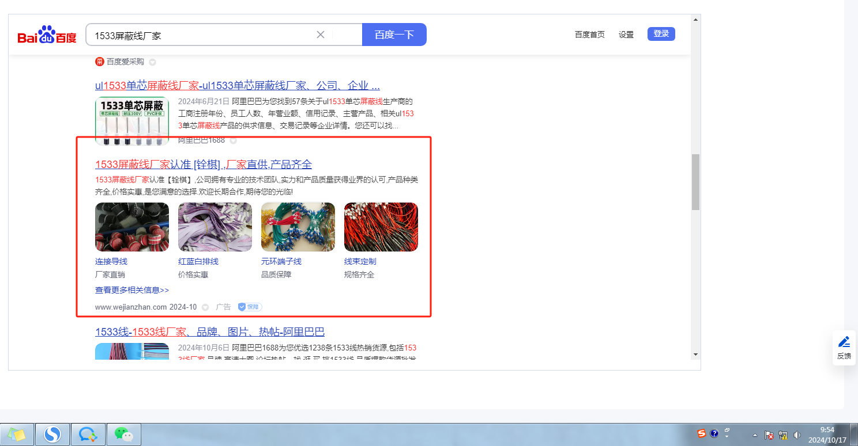Image resolution: width=858 pixels, height=446 pixels.
Task: Click the 2024年6月21日 result date
Action: [204, 101]
